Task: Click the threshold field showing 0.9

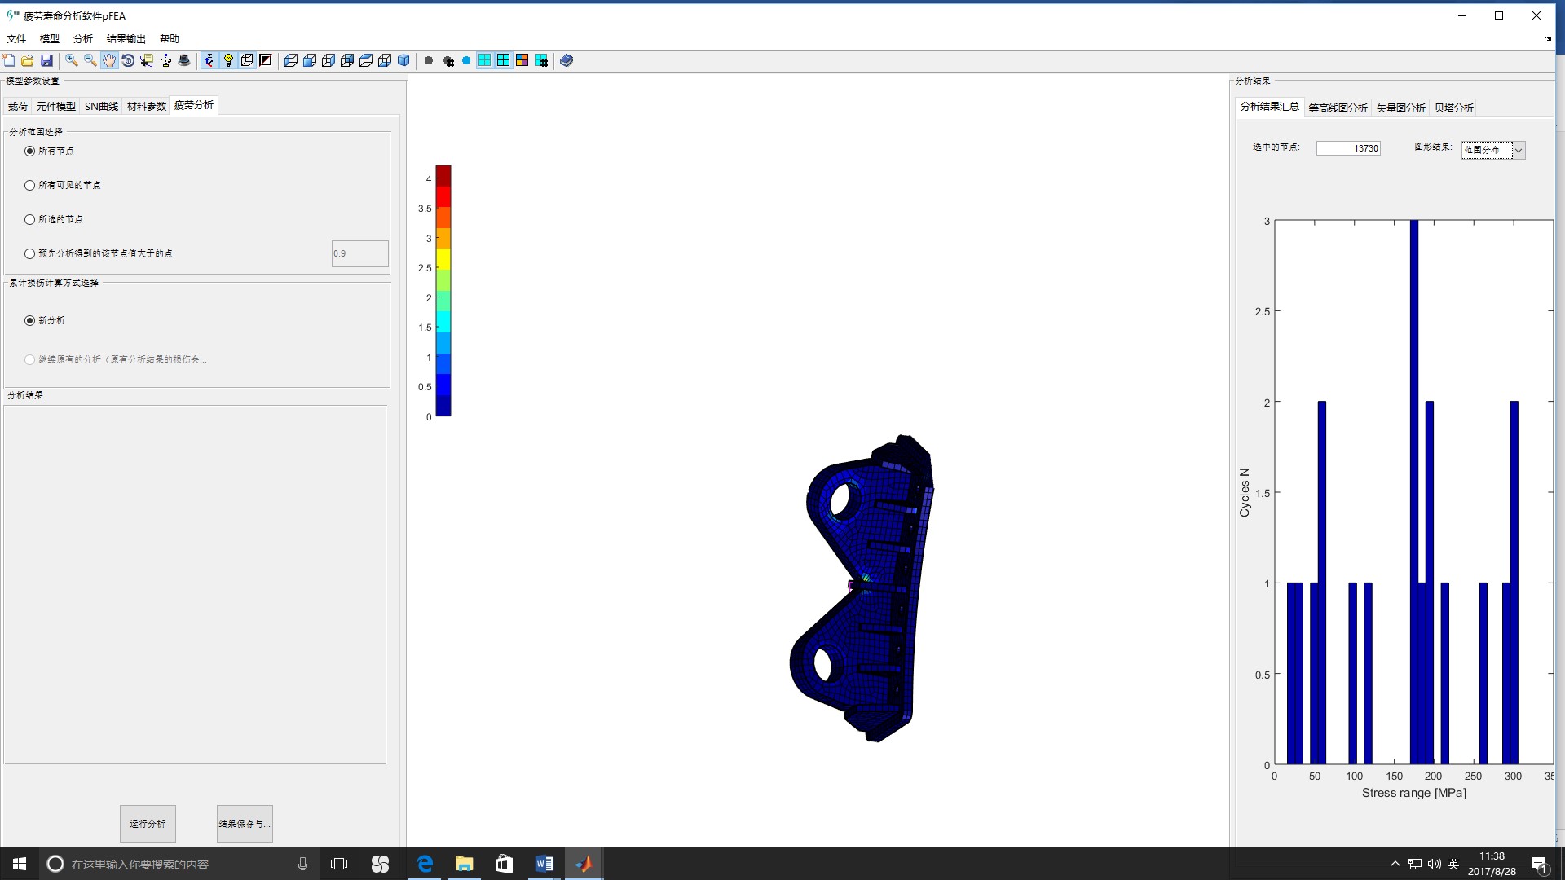Action: 360,253
